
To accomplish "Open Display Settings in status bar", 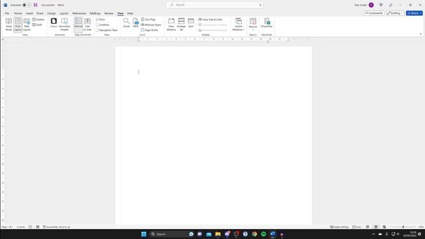I will click(339, 227).
